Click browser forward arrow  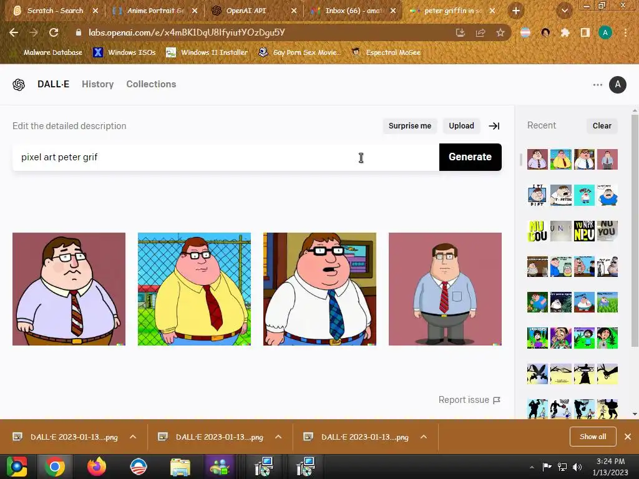pyautogui.click(x=34, y=32)
